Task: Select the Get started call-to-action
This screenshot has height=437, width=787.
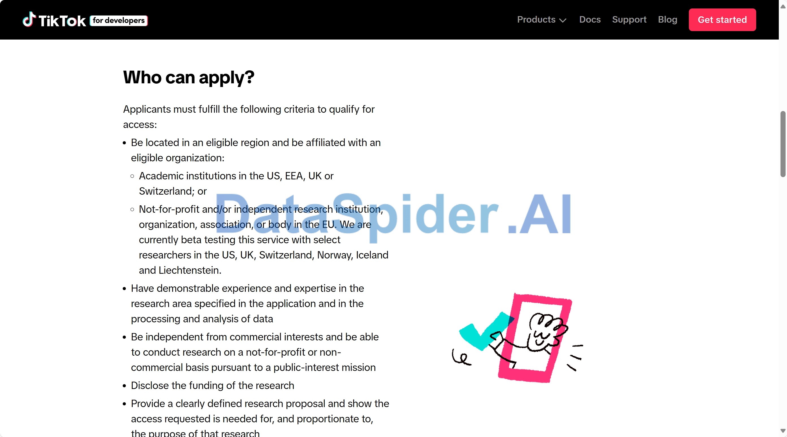Action: pyautogui.click(x=722, y=20)
